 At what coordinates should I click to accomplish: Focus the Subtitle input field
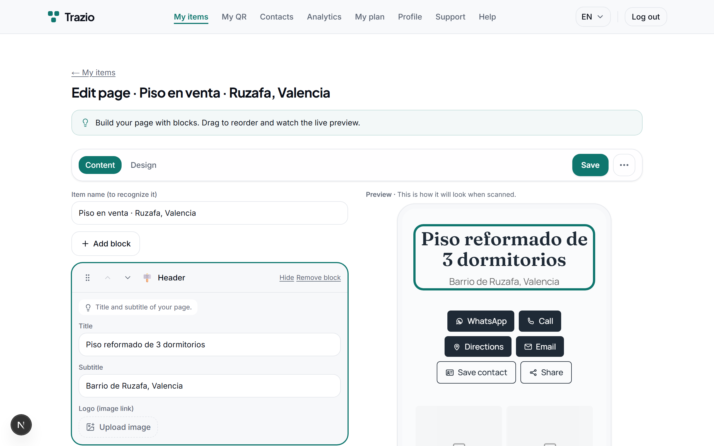click(x=209, y=386)
